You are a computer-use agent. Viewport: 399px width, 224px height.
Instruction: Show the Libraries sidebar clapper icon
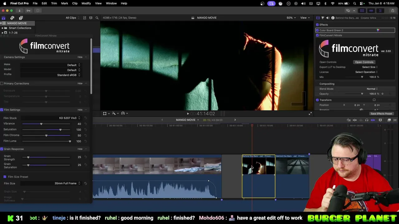pos(3,18)
